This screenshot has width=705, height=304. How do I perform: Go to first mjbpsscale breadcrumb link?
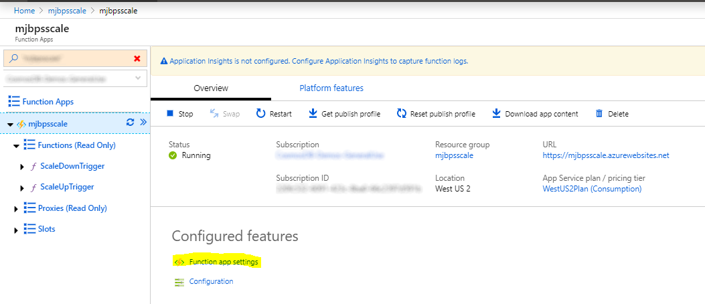click(x=67, y=10)
